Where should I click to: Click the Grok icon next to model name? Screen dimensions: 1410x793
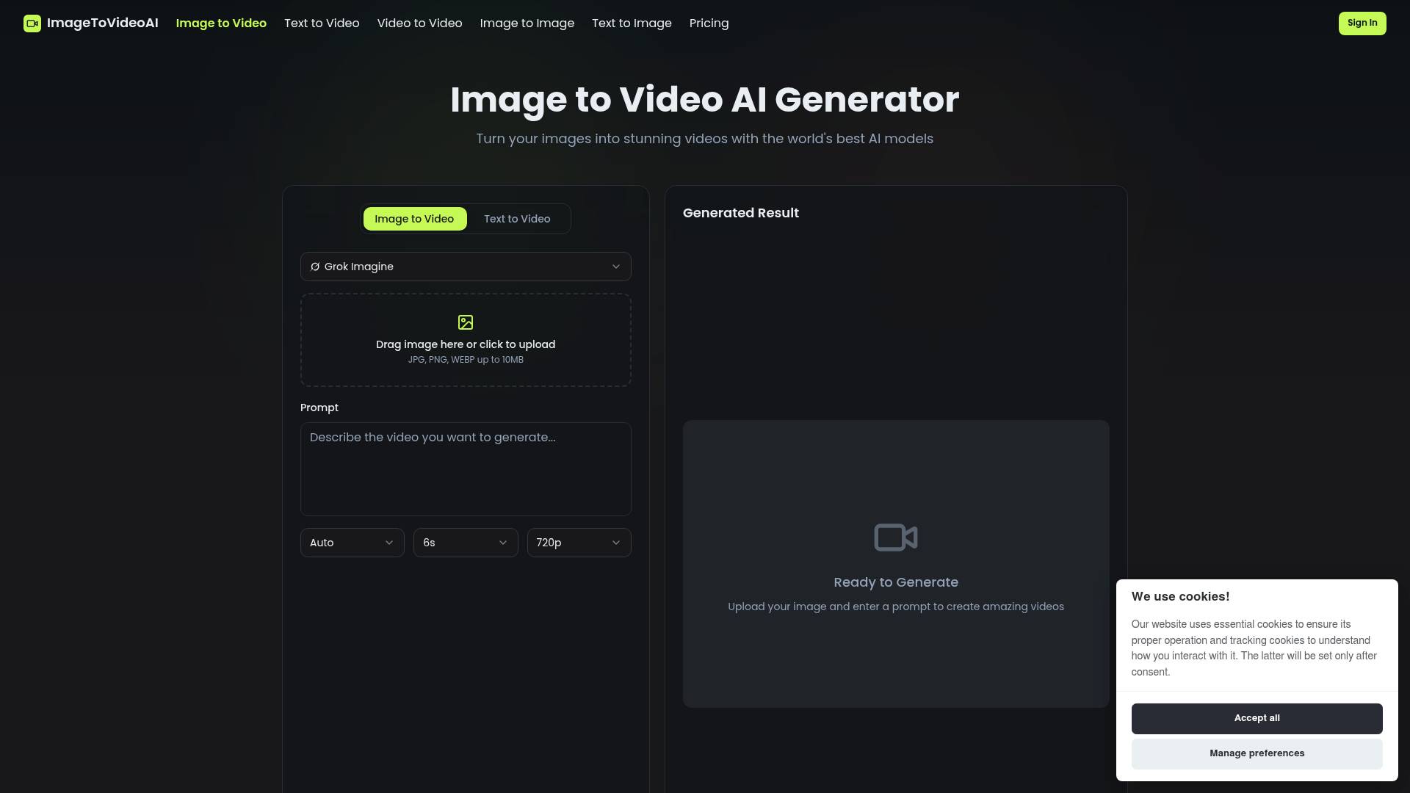314,266
